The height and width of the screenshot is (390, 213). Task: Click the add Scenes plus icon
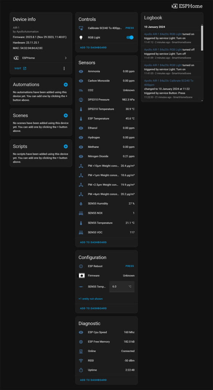(66, 115)
